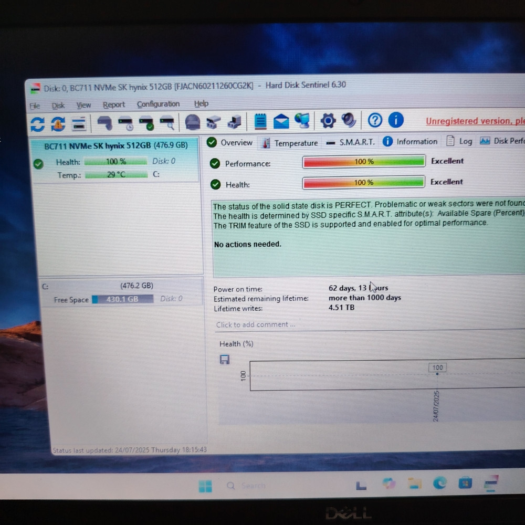The image size is (525, 525).
Task: Click the blue Refresh arrows toolbar icon
Action: click(37, 124)
